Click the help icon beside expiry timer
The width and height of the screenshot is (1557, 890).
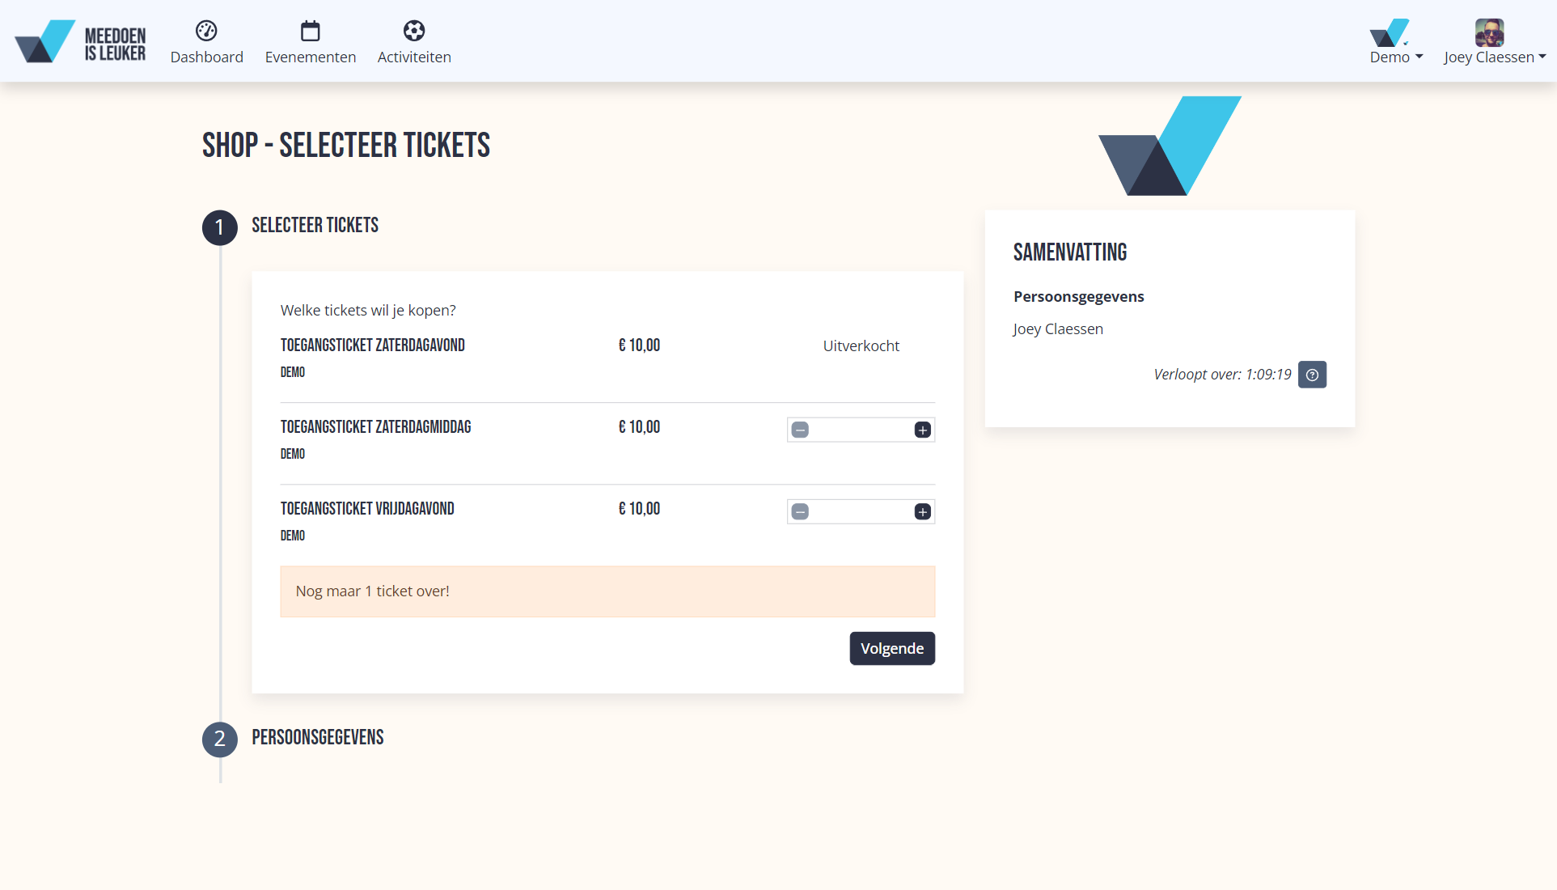1312,375
